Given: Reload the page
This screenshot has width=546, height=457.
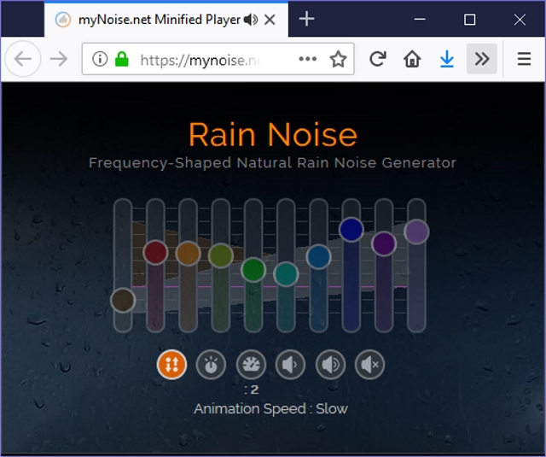Looking at the screenshot, I should click(378, 59).
